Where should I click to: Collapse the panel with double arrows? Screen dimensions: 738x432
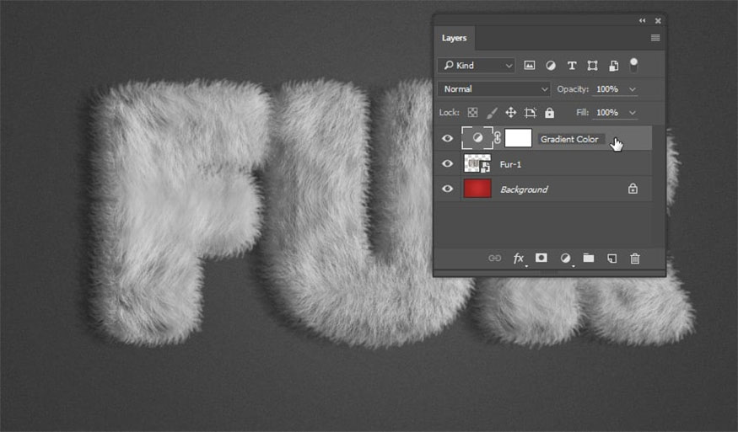[x=642, y=20]
